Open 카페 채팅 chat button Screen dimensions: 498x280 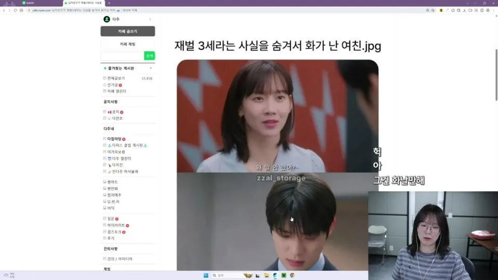[x=128, y=44]
